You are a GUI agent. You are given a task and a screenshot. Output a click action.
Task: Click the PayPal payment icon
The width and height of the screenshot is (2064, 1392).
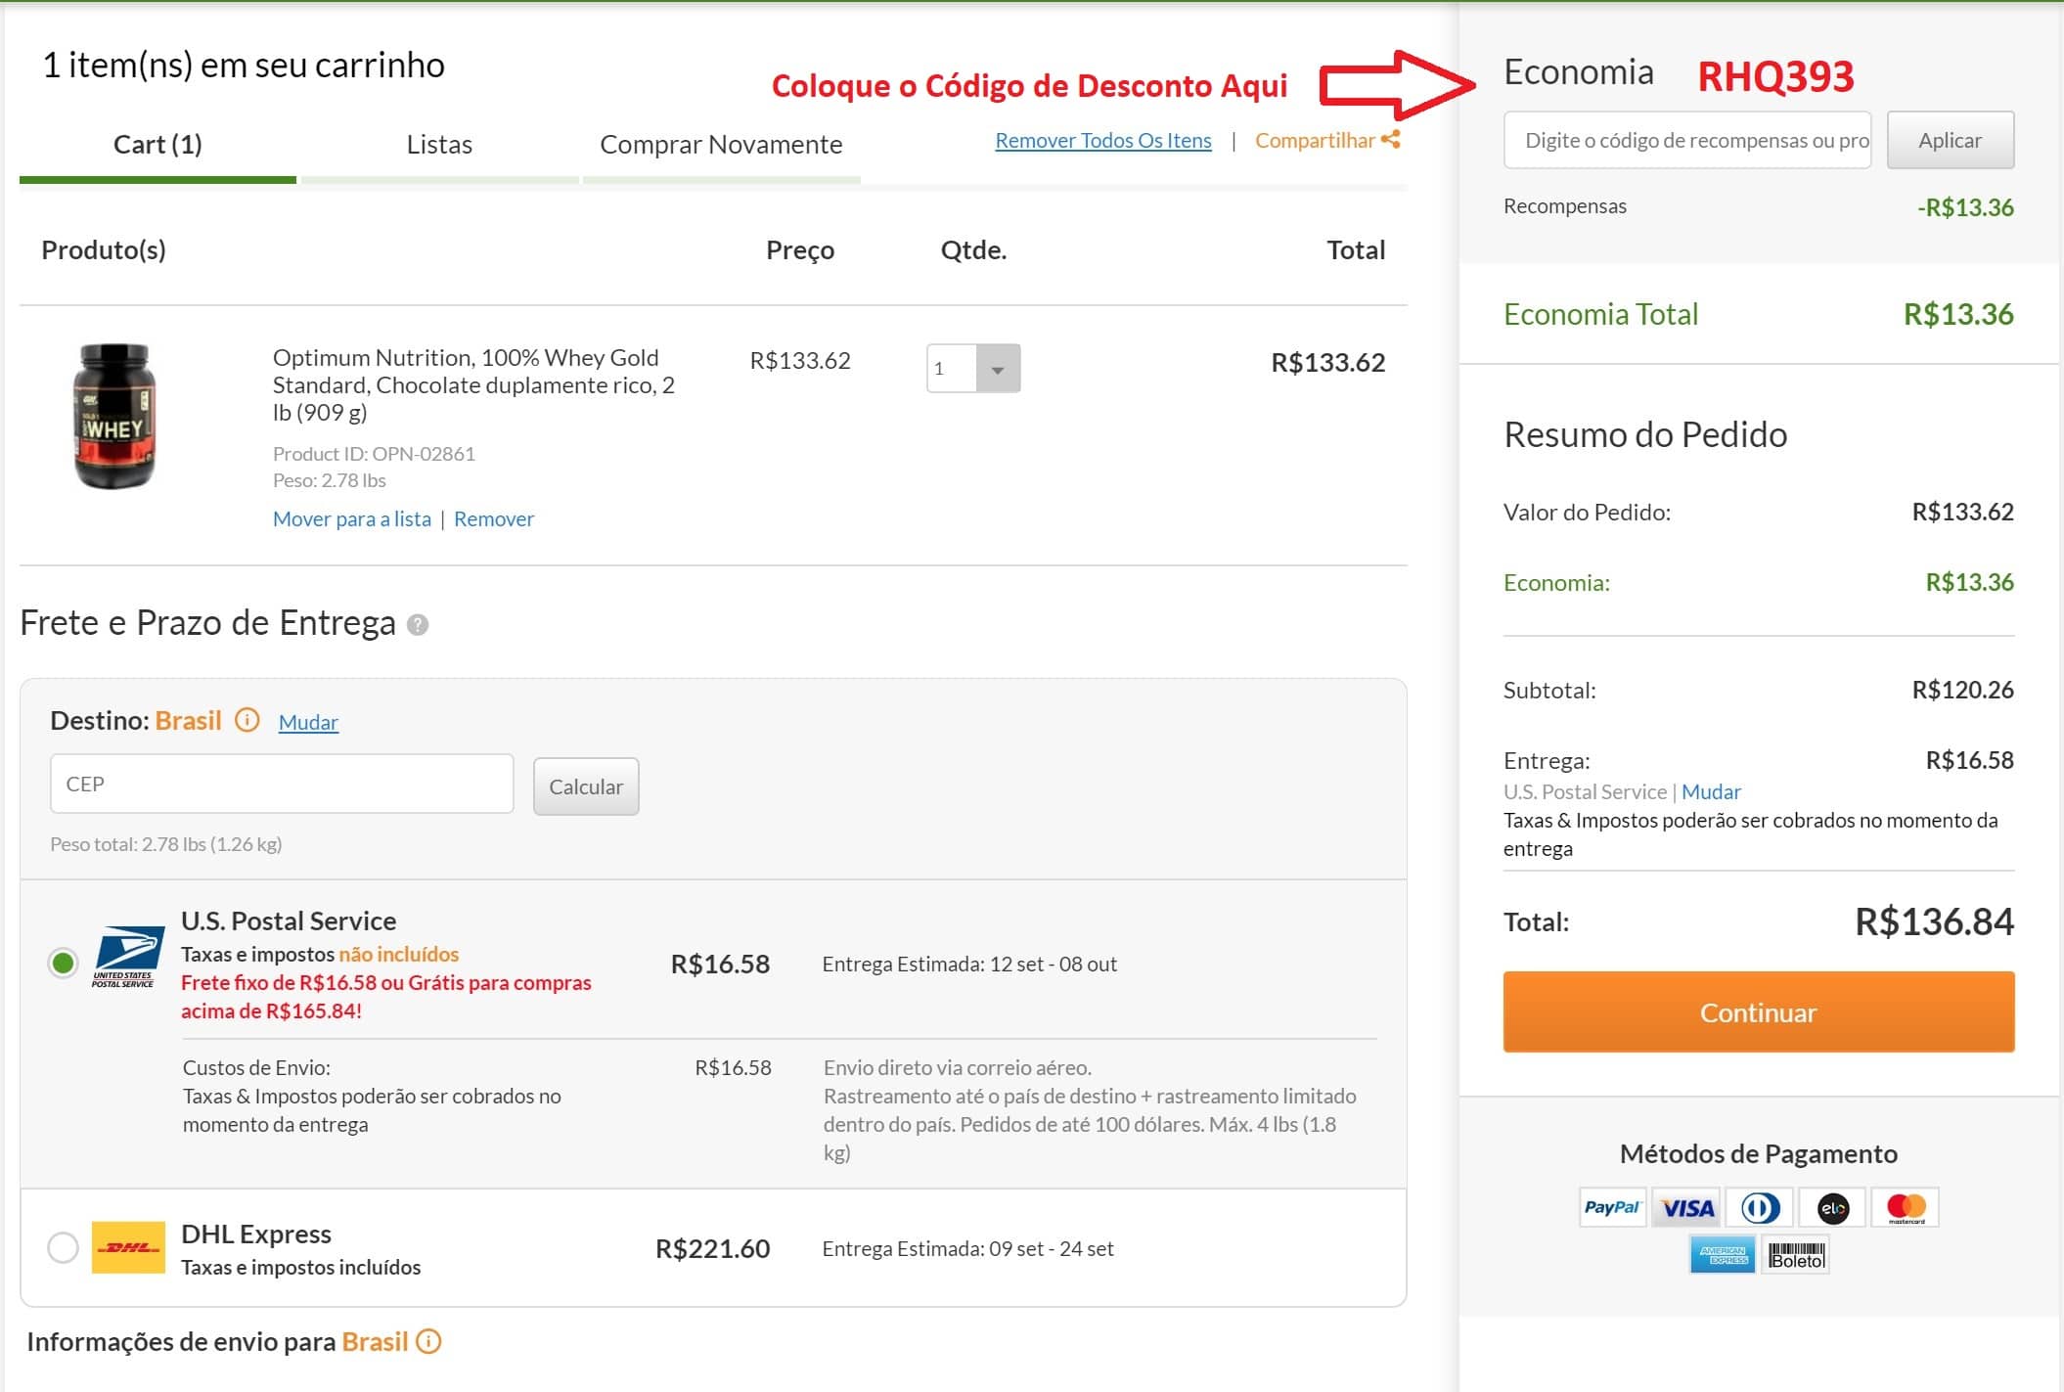coord(1611,1208)
